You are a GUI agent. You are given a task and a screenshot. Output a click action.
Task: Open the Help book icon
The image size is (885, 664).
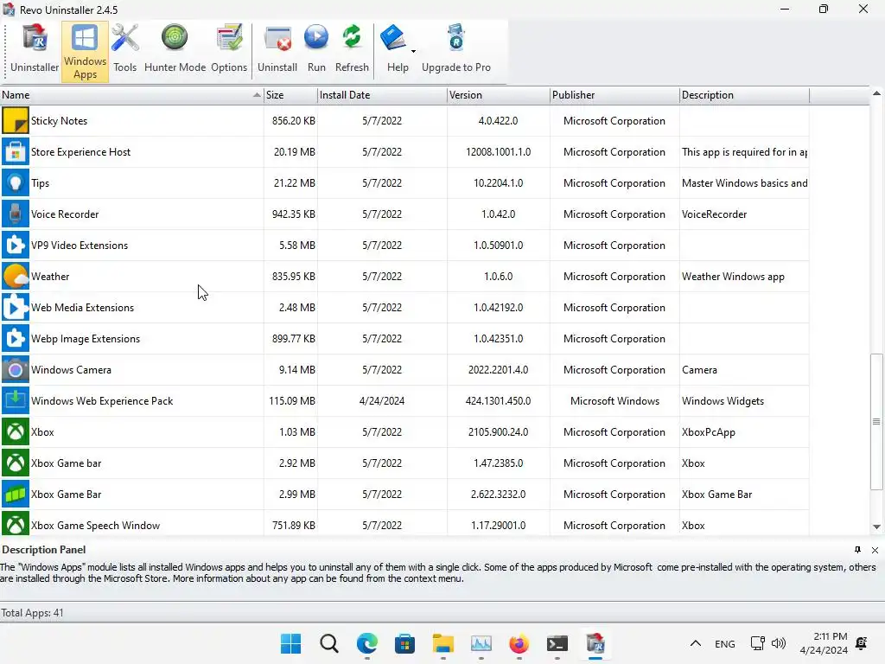pyautogui.click(x=393, y=38)
